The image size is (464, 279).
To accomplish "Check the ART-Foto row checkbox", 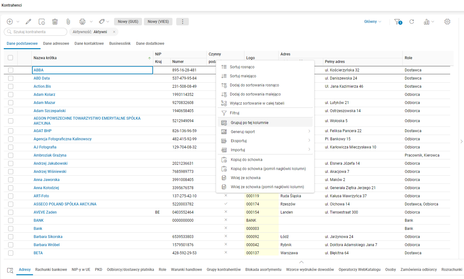I will pyautogui.click(x=11, y=196).
